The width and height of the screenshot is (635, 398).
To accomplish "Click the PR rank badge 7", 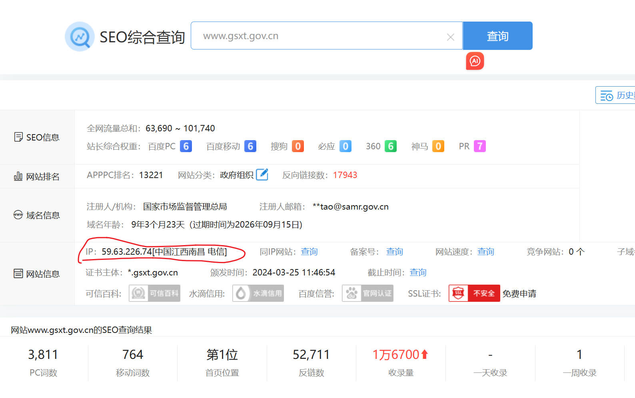I will click(x=479, y=146).
